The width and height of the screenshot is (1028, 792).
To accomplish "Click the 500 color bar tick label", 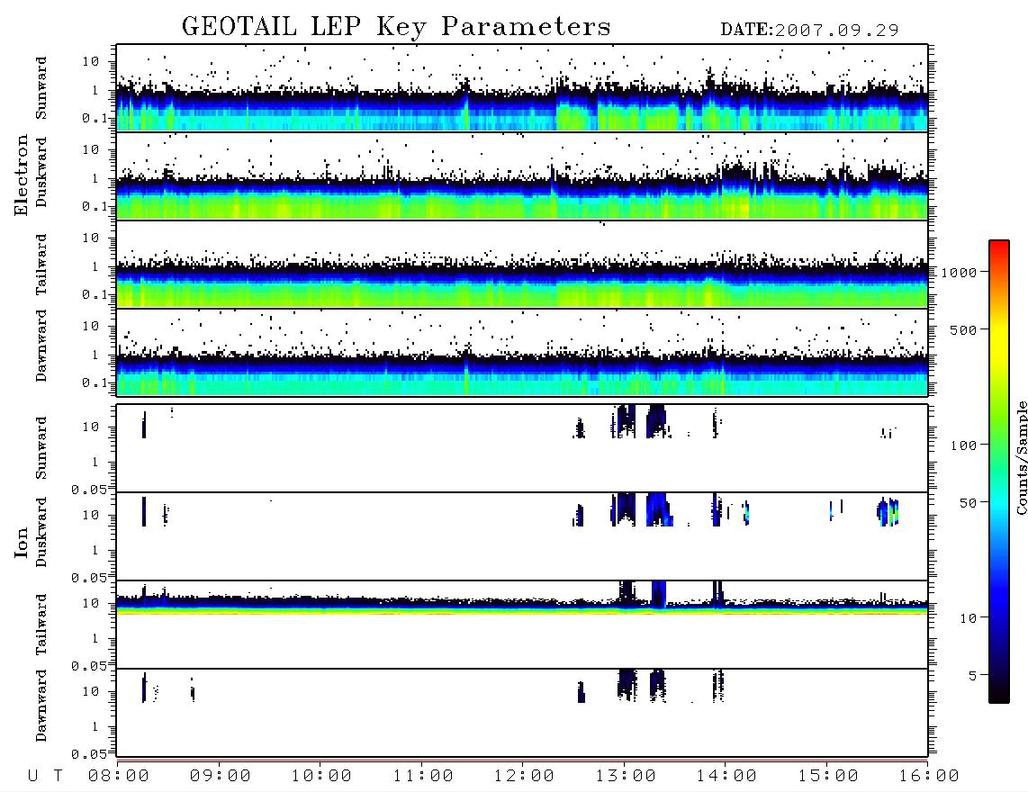I will pos(964,330).
